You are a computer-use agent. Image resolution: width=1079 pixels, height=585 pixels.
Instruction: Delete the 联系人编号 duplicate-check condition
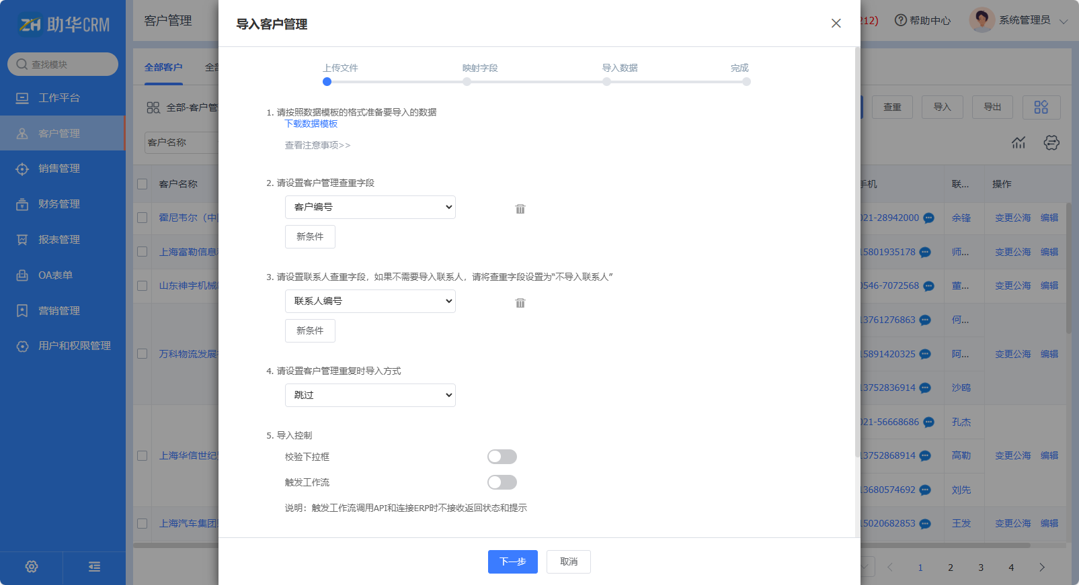(x=520, y=303)
